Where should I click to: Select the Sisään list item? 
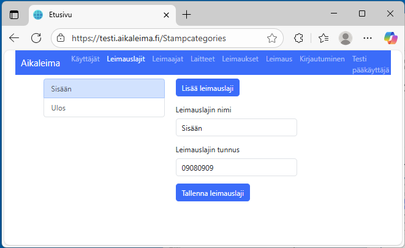pos(104,88)
